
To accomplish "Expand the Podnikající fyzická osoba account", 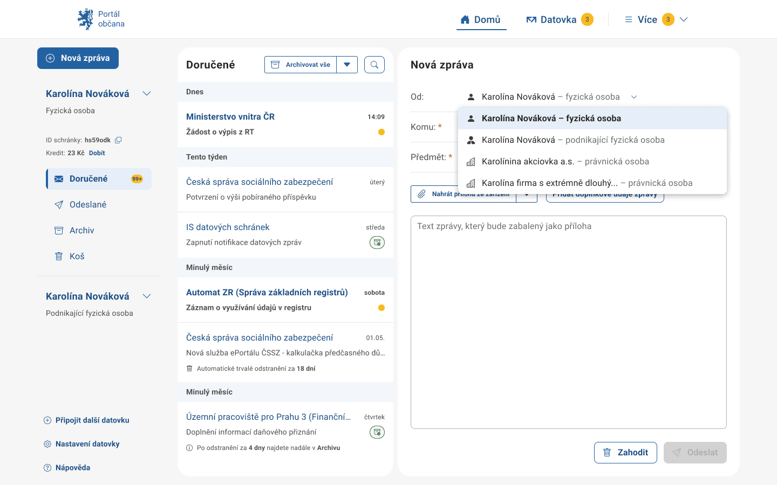I will (147, 296).
